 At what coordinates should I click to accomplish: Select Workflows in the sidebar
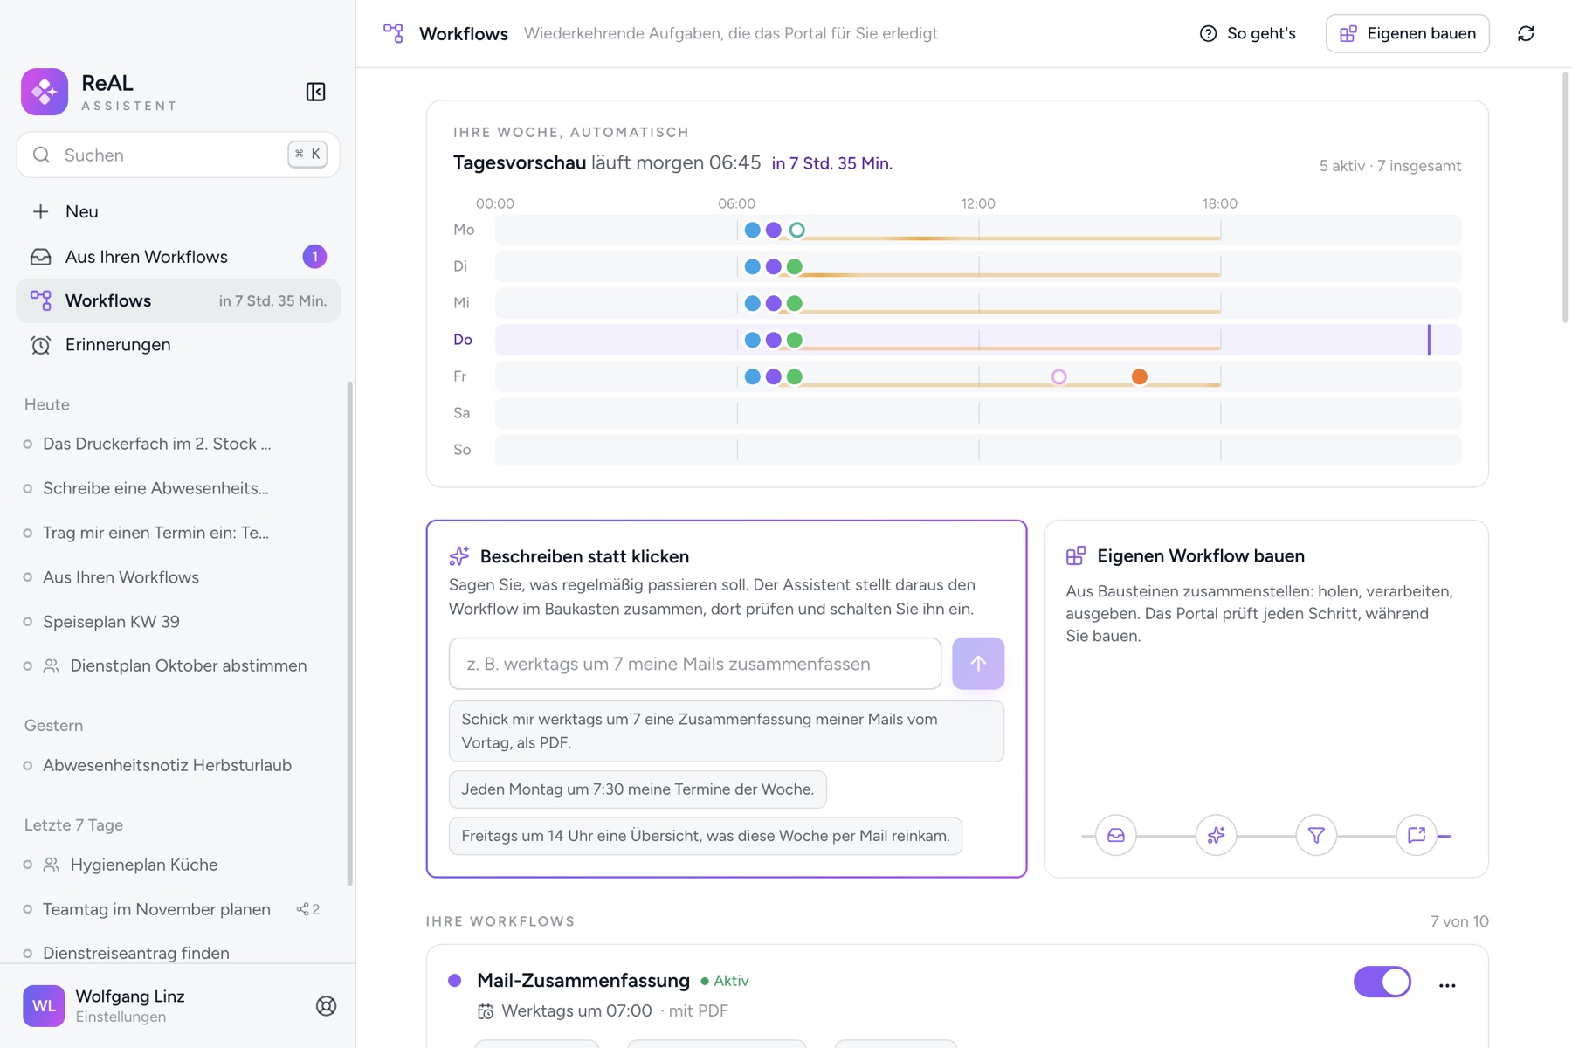178,300
